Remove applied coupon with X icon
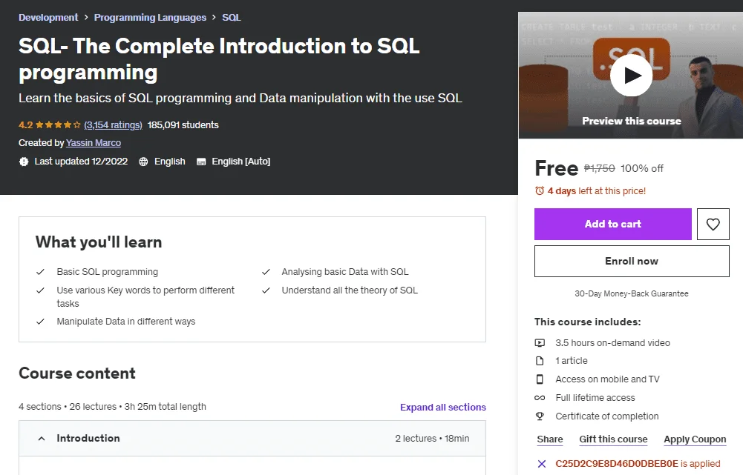743x475 pixels. tap(542, 464)
